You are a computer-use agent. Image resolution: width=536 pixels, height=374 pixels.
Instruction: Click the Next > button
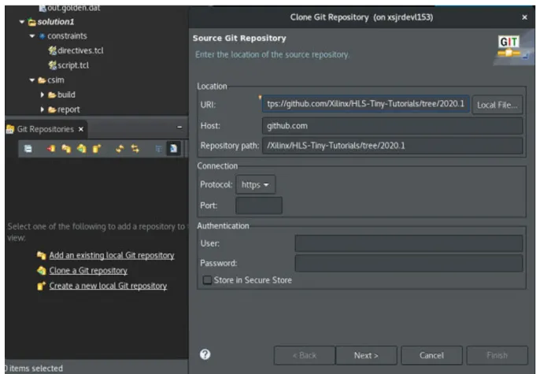[366, 356]
